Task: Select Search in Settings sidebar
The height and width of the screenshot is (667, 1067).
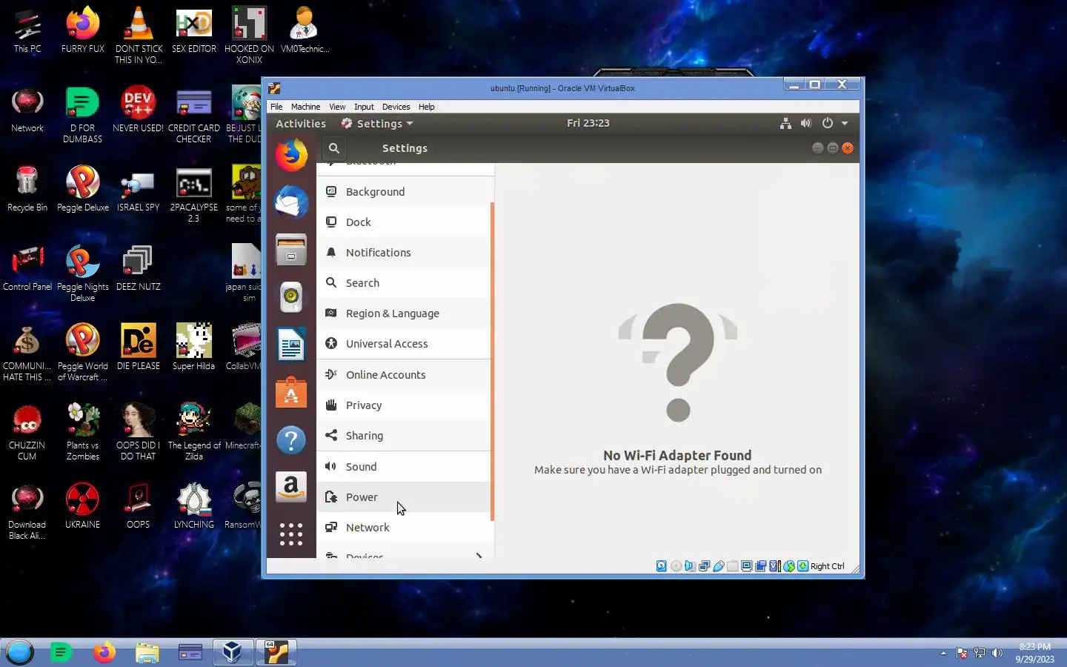Action: pyautogui.click(x=404, y=282)
